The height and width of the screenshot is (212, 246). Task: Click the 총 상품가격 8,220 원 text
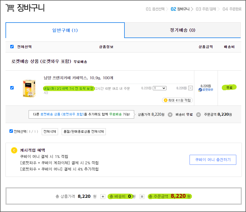coord(76,196)
